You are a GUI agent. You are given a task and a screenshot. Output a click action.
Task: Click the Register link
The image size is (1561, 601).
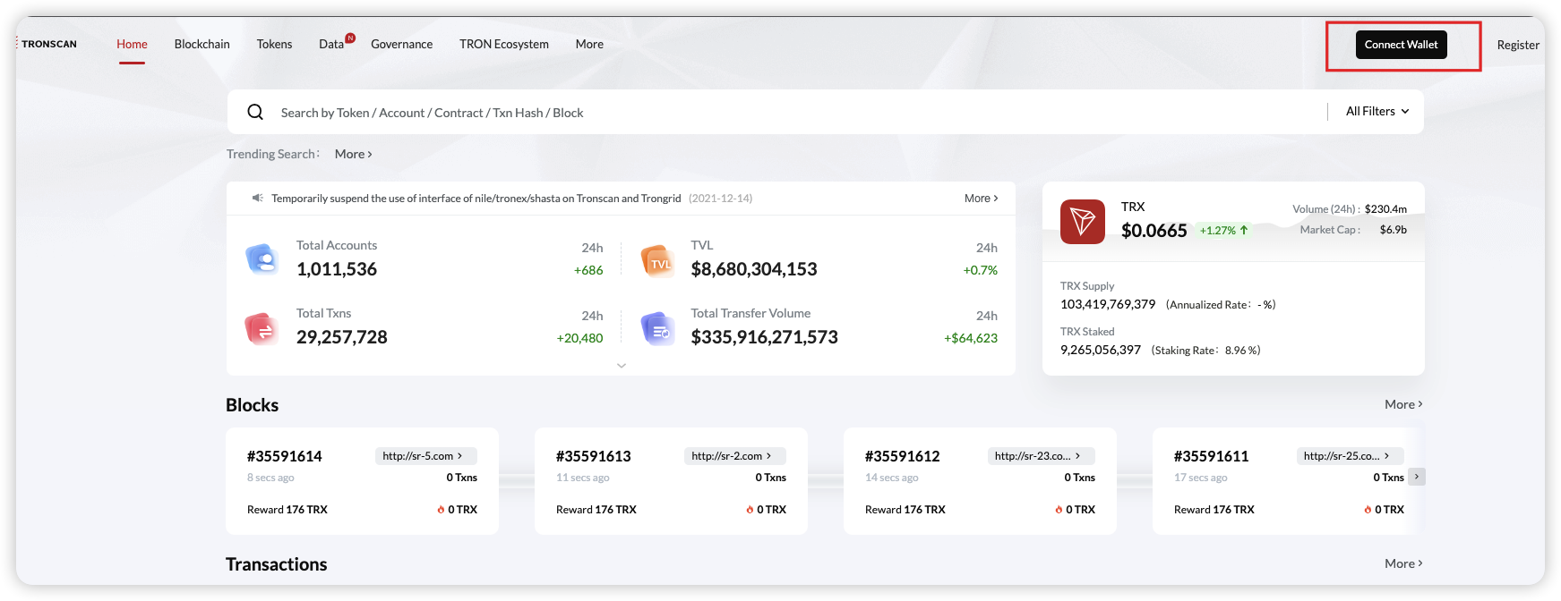click(1518, 45)
